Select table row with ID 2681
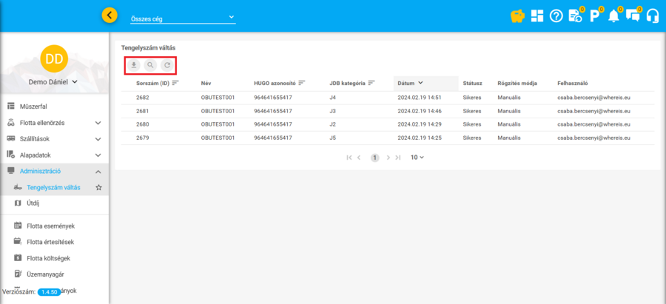 coord(143,110)
